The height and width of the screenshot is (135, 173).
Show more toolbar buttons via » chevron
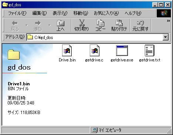click(x=169, y=21)
